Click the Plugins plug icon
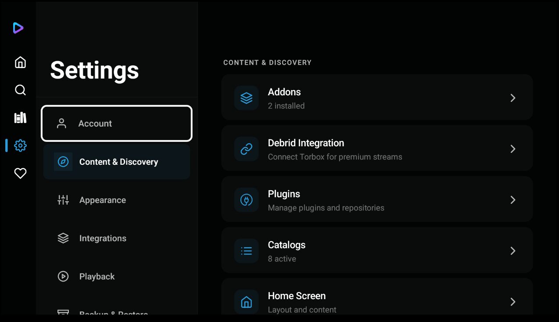This screenshot has height=322, width=559. pyautogui.click(x=247, y=200)
